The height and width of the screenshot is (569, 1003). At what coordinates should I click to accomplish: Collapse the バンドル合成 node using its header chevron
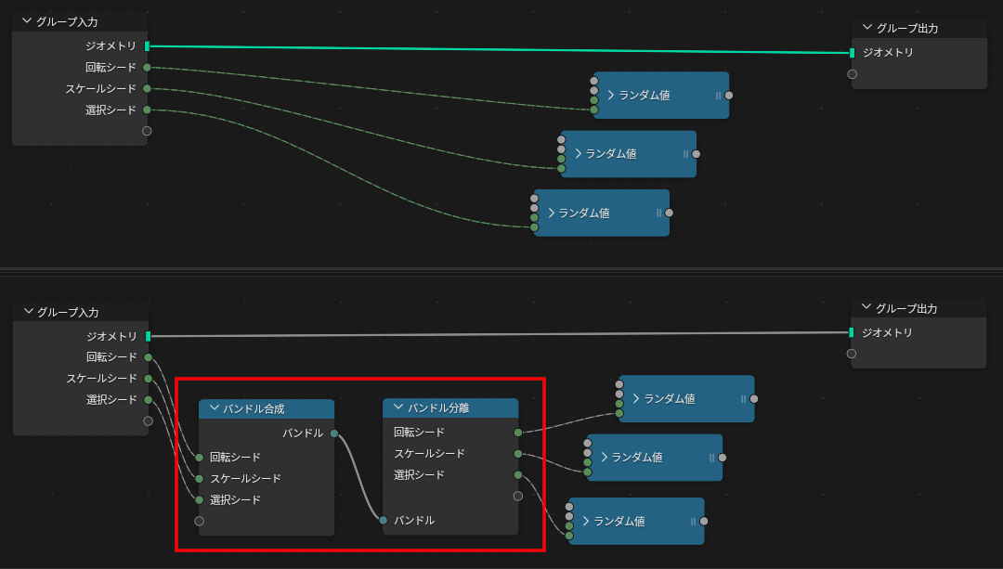(x=214, y=407)
